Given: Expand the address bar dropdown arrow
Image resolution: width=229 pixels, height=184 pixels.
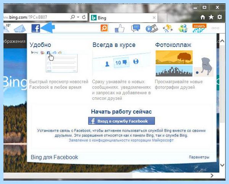Looking at the screenshot, I should pos(78,17).
